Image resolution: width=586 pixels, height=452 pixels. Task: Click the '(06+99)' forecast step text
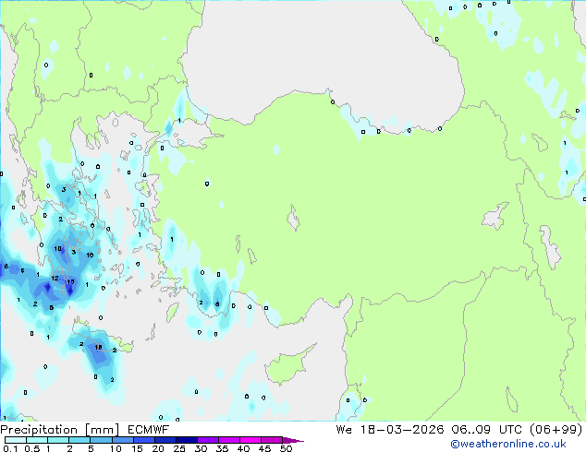(x=556, y=430)
